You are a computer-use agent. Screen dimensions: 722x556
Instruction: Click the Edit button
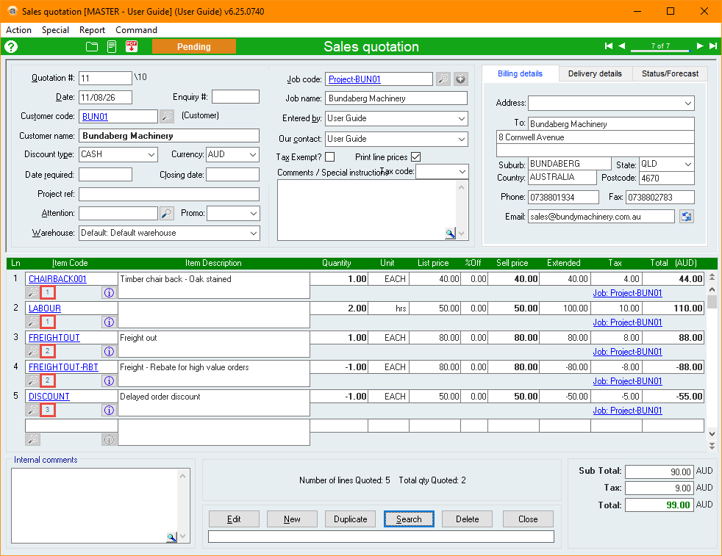tap(234, 519)
